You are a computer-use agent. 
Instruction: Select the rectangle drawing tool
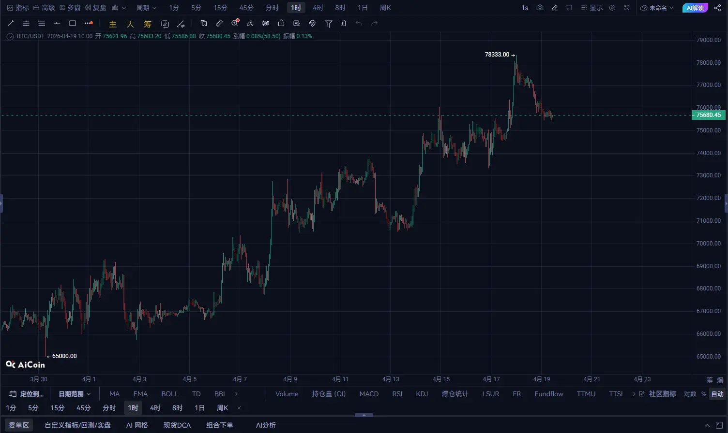pyautogui.click(x=73, y=23)
